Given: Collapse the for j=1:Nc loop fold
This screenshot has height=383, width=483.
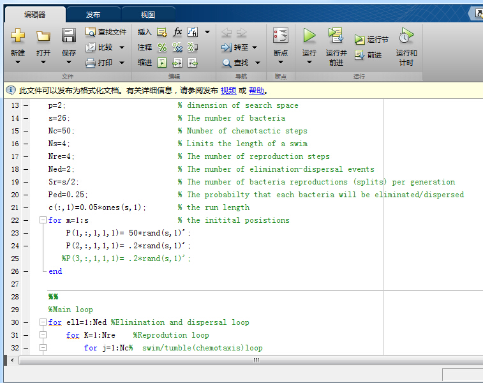Looking at the screenshot, I should 43,348.
